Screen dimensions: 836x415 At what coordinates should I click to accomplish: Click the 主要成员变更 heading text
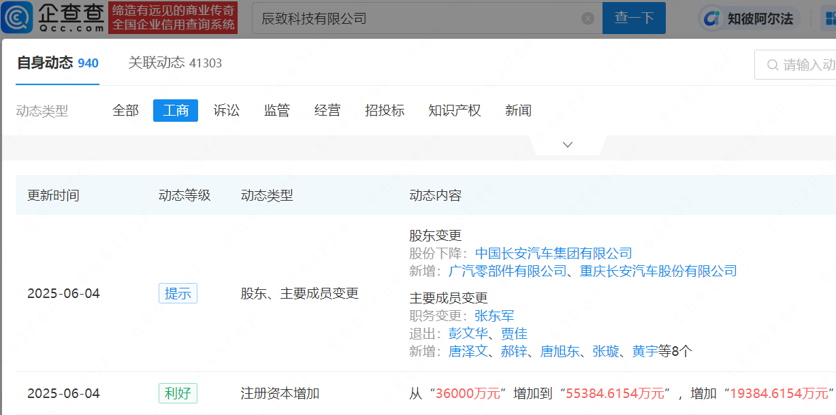[449, 299]
